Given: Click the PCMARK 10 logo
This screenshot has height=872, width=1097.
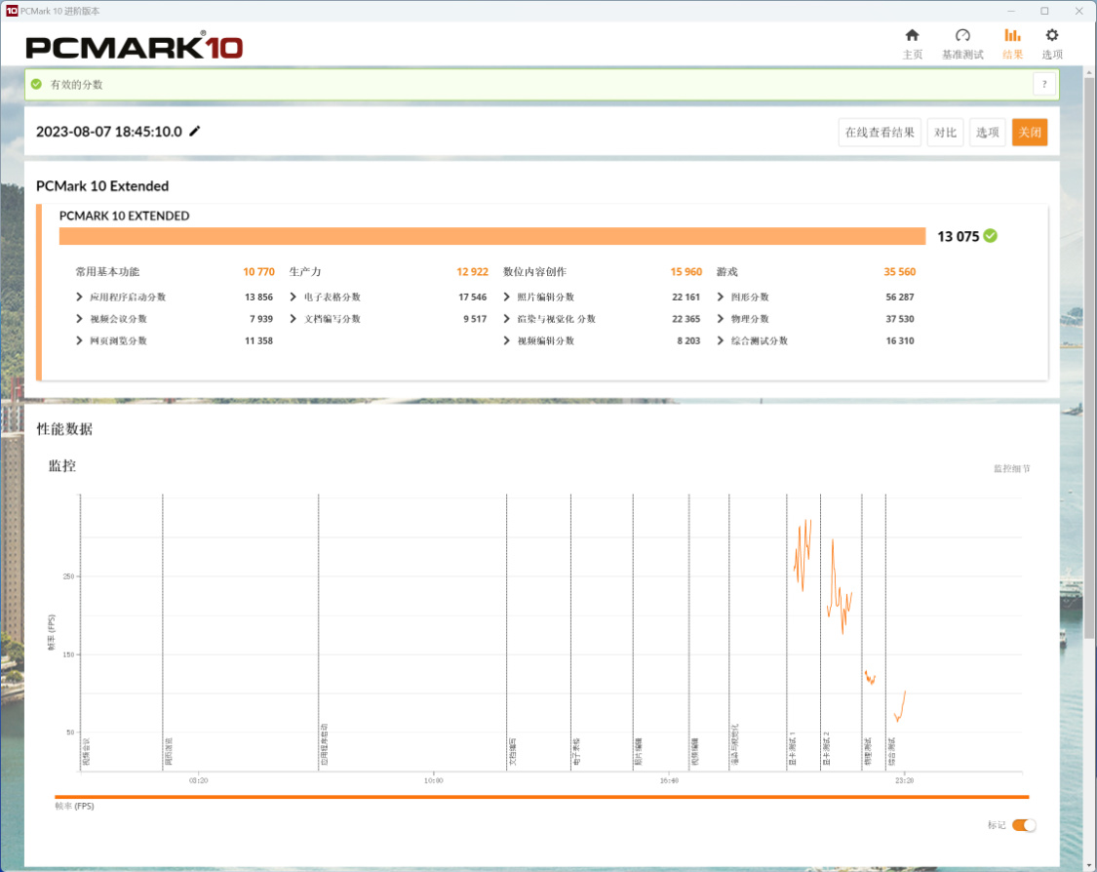Looking at the screenshot, I should 135,46.
